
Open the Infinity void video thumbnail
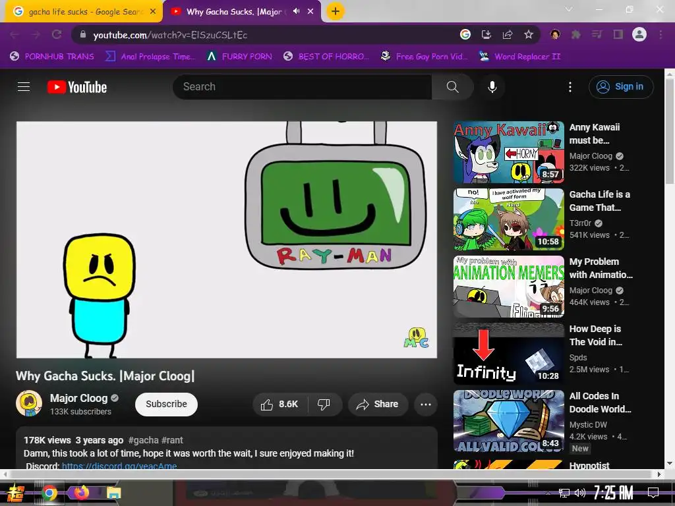click(508, 354)
